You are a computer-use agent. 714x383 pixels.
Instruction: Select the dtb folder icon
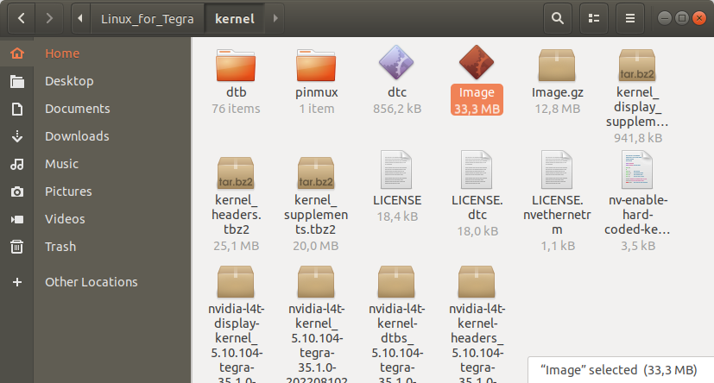[x=236, y=65]
